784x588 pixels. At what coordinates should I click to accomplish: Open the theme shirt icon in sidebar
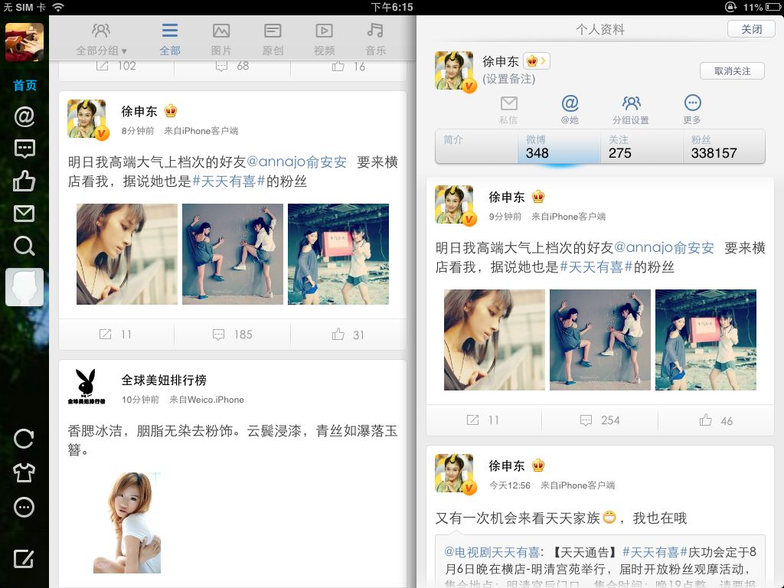click(24, 472)
